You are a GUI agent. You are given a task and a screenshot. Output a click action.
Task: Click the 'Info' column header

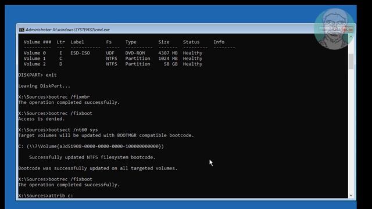[219, 42]
